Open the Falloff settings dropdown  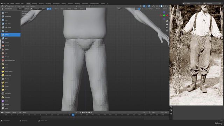pyautogui.click(x=76, y=9)
